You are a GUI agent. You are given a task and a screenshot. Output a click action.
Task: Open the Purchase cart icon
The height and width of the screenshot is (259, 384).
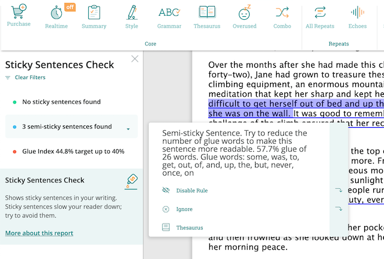click(19, 11)
